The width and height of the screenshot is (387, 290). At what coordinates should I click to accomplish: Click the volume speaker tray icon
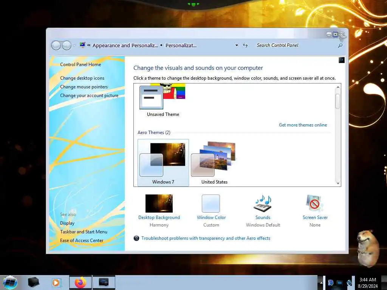(x=349, y=282)
